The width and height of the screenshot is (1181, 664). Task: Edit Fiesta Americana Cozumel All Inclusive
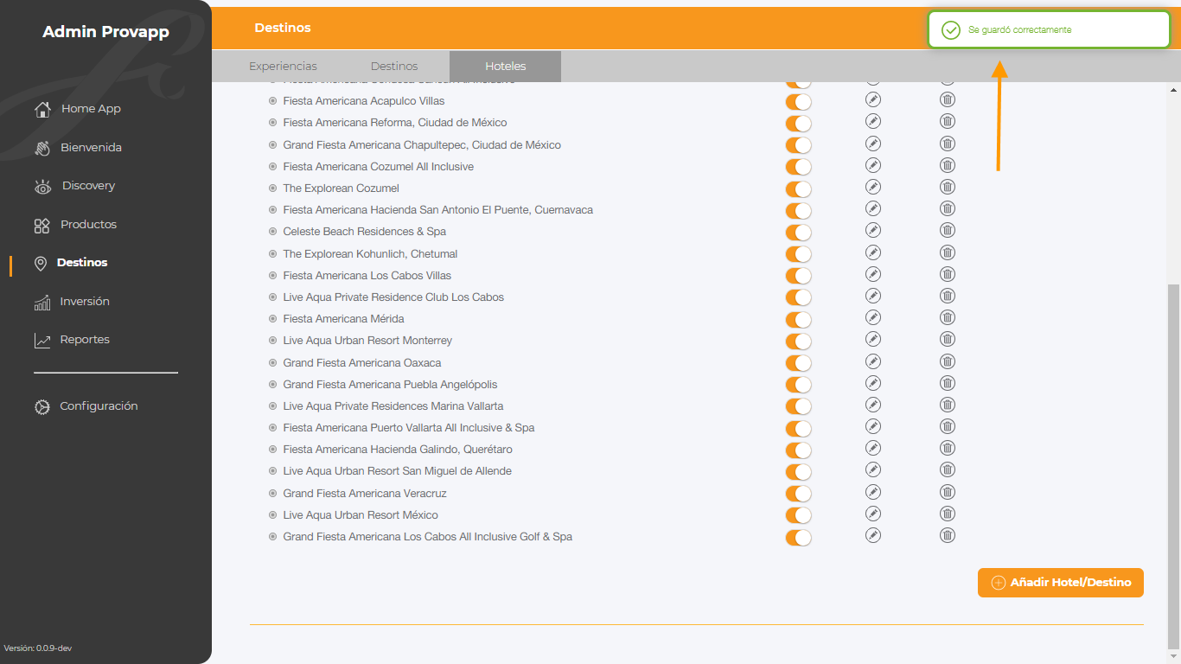873,165
